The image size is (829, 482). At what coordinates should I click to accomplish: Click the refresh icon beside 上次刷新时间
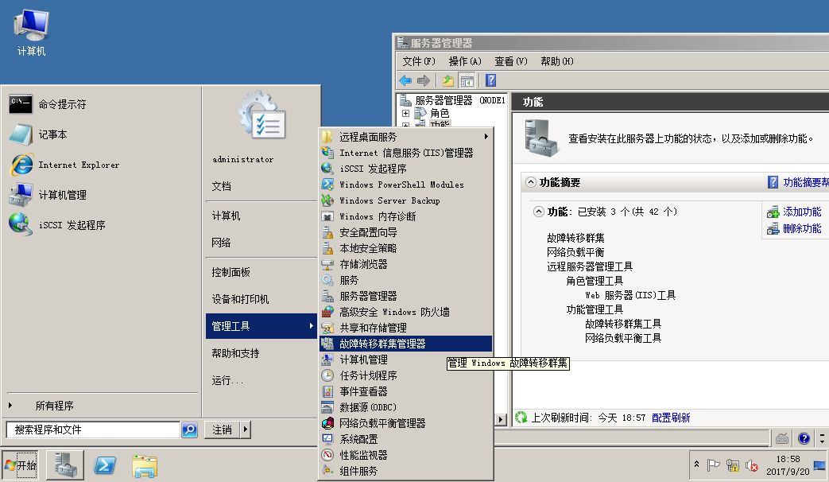[x=521, y=417]
